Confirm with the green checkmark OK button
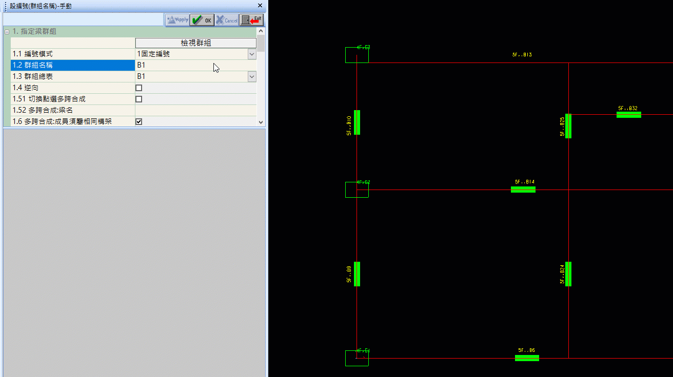 [202, 20]
